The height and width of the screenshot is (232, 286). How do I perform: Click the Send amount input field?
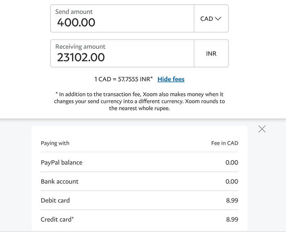point(122,19)
